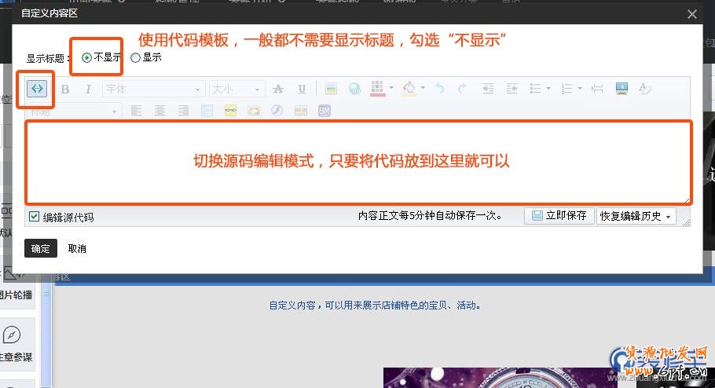Insert a bulleted list
Screen dimensions: 715x388
point(535,89)
